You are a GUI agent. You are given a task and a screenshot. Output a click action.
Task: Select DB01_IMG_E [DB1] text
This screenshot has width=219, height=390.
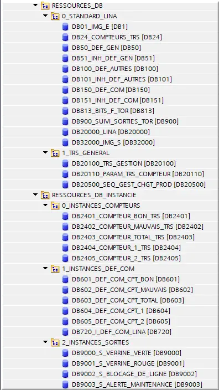(x=100, y=27)
